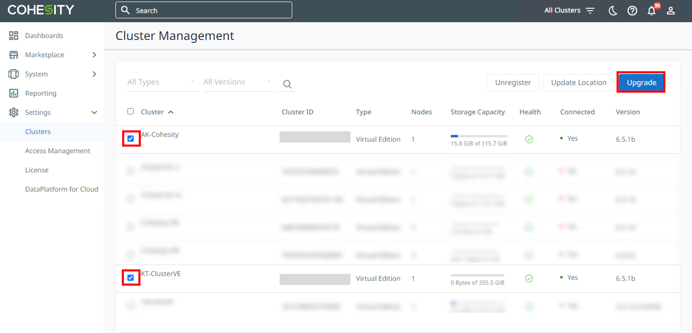Image resolution: width=692 pixels, height=333 pixels.
Task: Click the Type column header
Action: coord(363,112)
